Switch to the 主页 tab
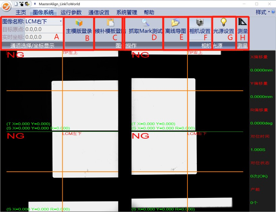This screenshot has width=276, height=212. pos(21,12)
